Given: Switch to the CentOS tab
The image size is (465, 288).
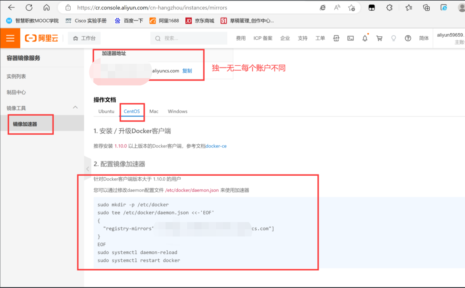Looking at the screenshot, I should 132,111.
